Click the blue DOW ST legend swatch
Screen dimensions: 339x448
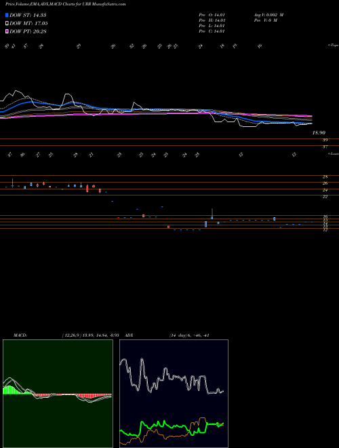(x=7, y=16)
